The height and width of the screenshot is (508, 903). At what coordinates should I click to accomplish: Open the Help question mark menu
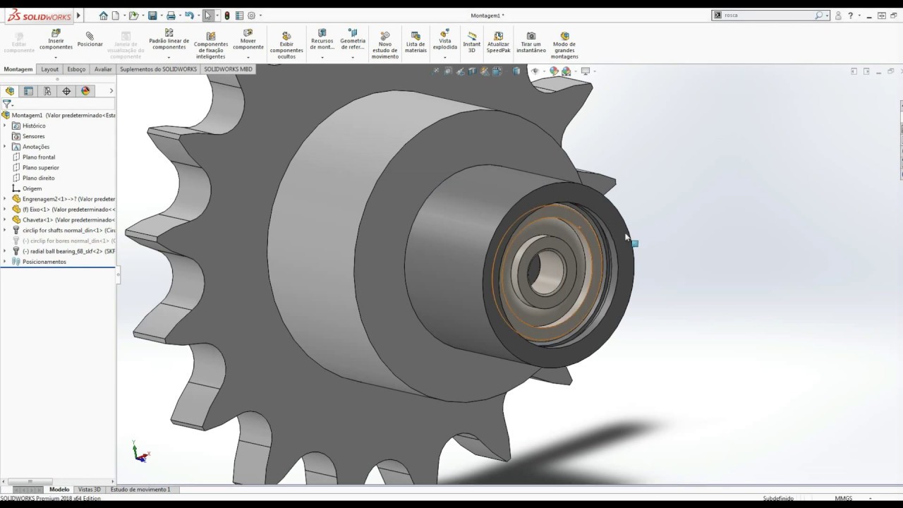(852, 15)
